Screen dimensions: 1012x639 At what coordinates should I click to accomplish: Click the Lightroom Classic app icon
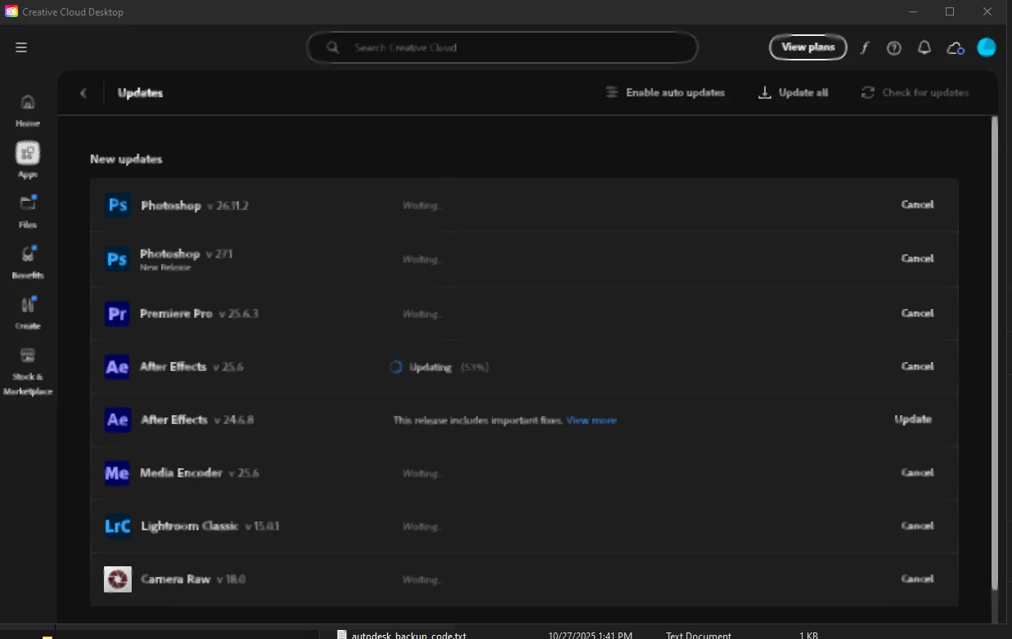coord(118,526)
